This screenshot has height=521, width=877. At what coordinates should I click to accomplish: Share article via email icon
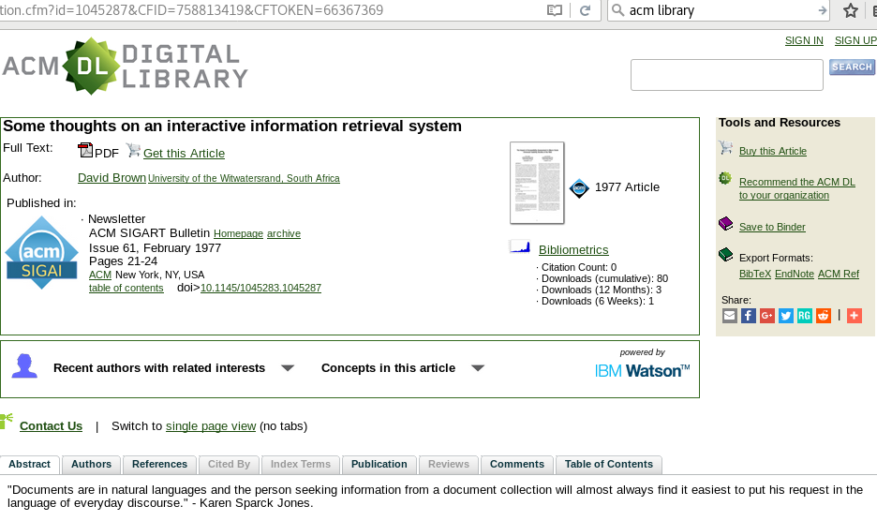click(730, 316)
